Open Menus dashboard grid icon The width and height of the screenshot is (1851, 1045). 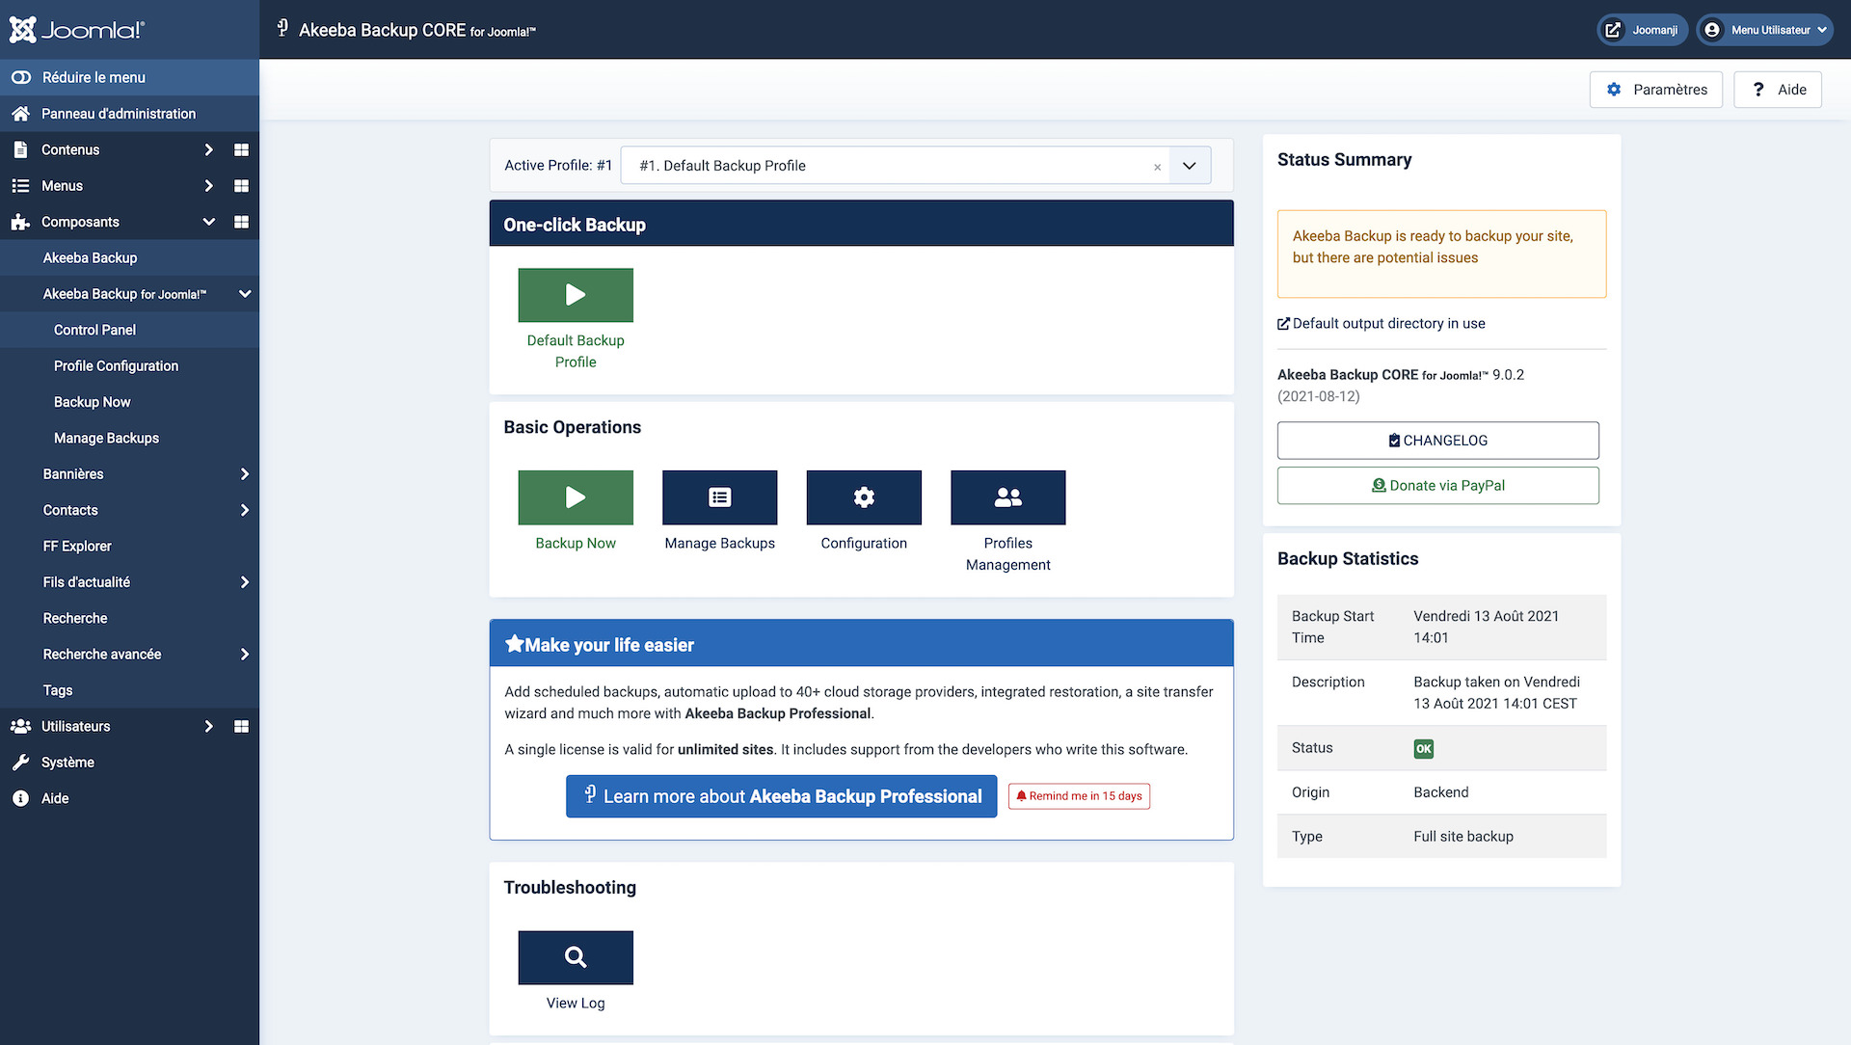click(241, 186)
